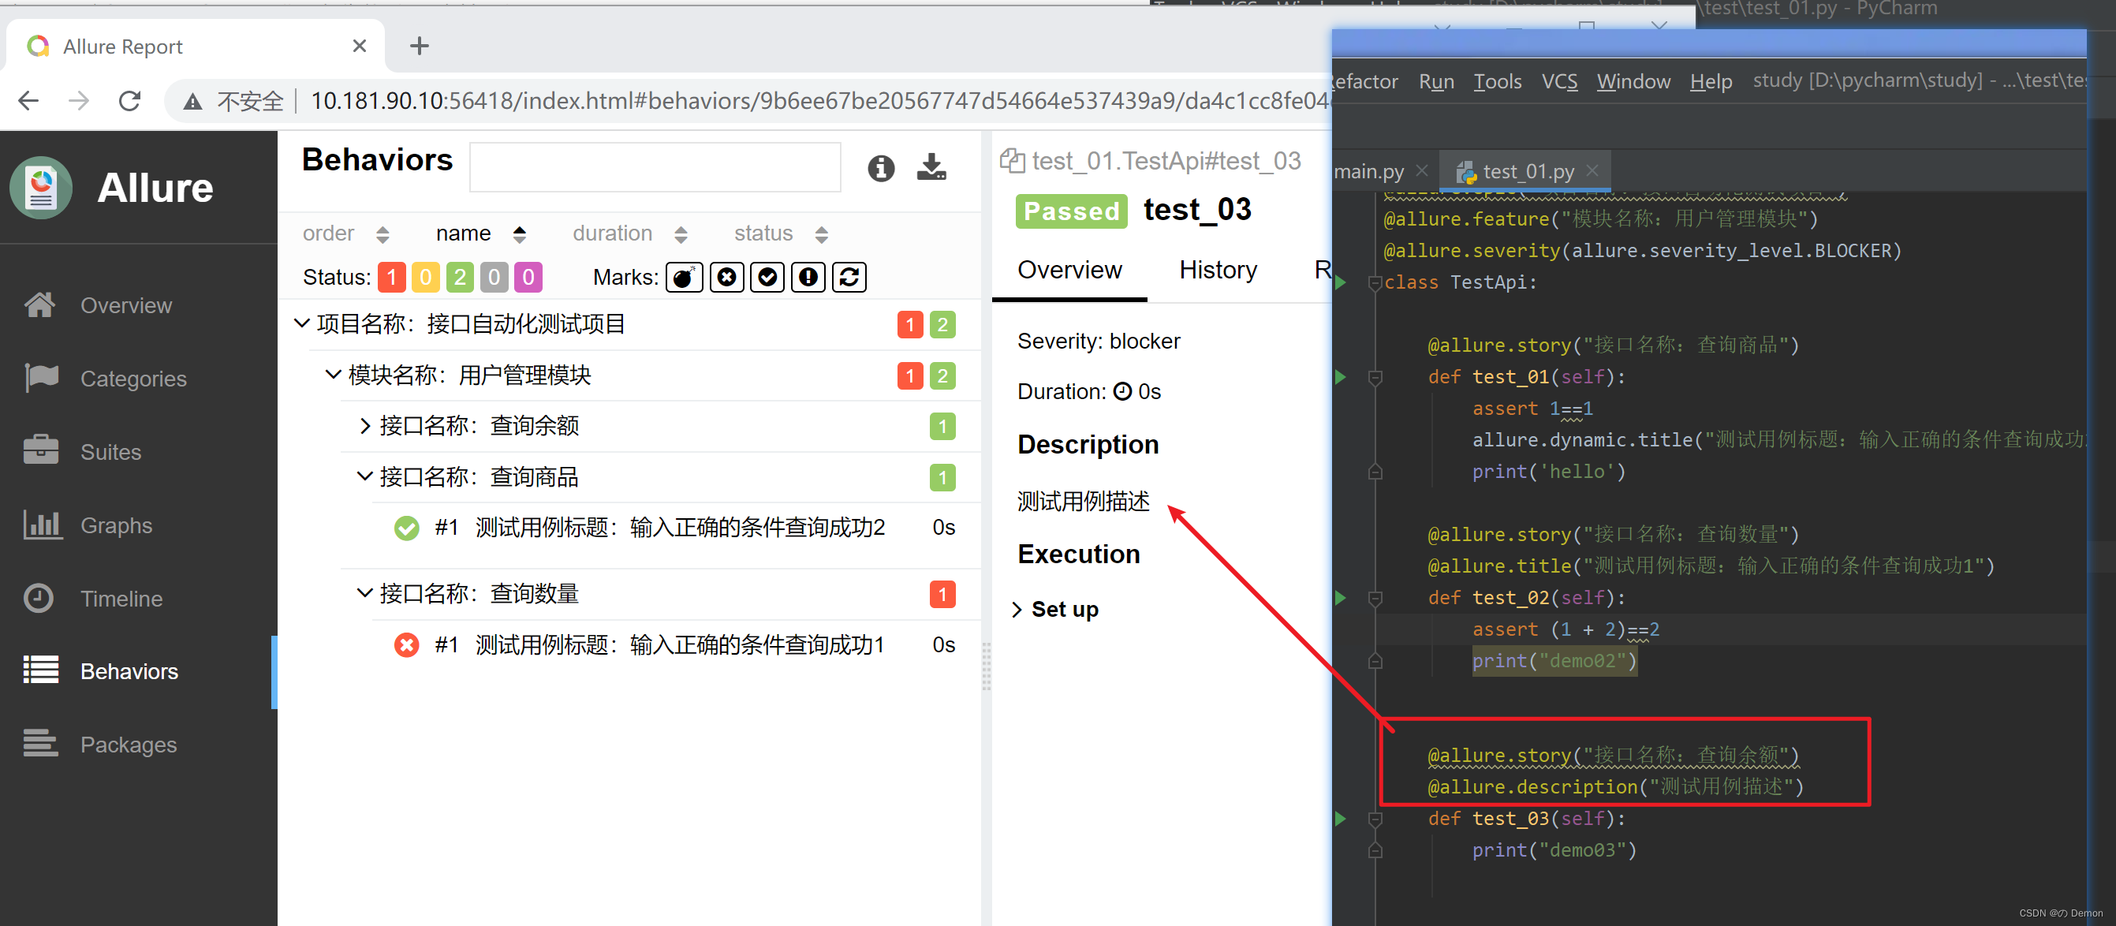Viewport: 2116px width, 926px height.
Task: Open the failed test 输入正确的条件查询成功1
Action: [678, 645]
